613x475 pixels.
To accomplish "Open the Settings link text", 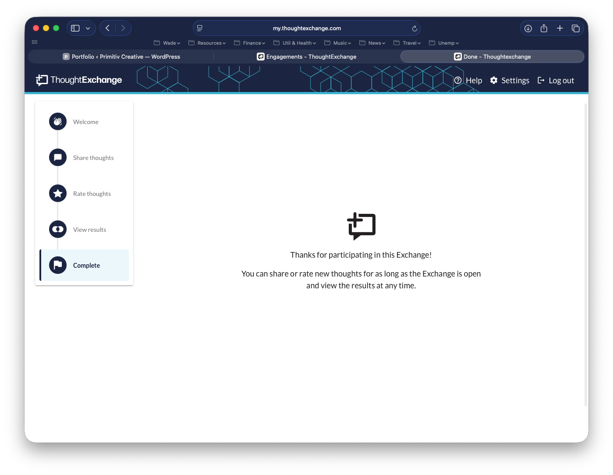I will pos(515,80).
